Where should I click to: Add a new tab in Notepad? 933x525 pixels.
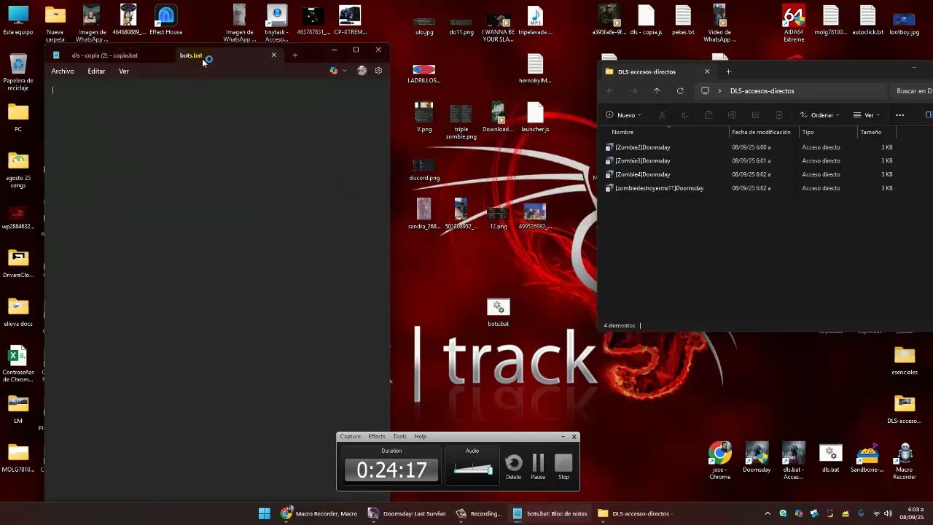(295, 55)
